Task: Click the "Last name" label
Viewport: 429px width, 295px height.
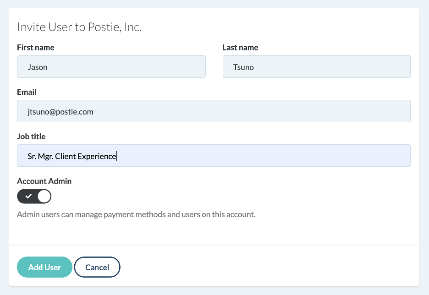Action: [x=240, y=48]
